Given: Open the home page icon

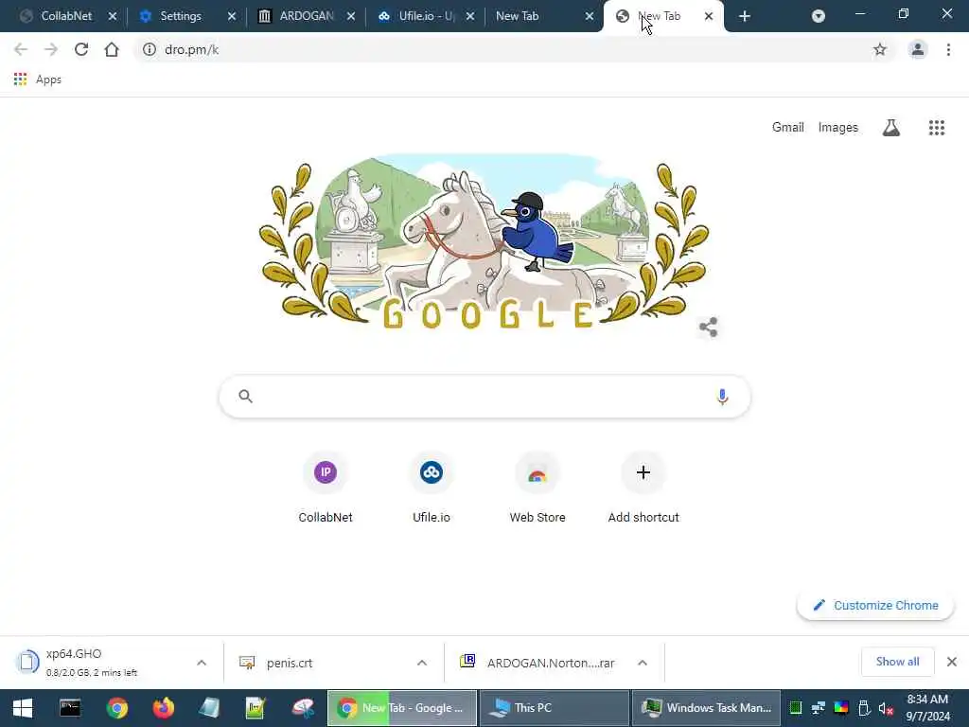Looking at the screenshot, I should pyautogui.click(x=112, y=49).
